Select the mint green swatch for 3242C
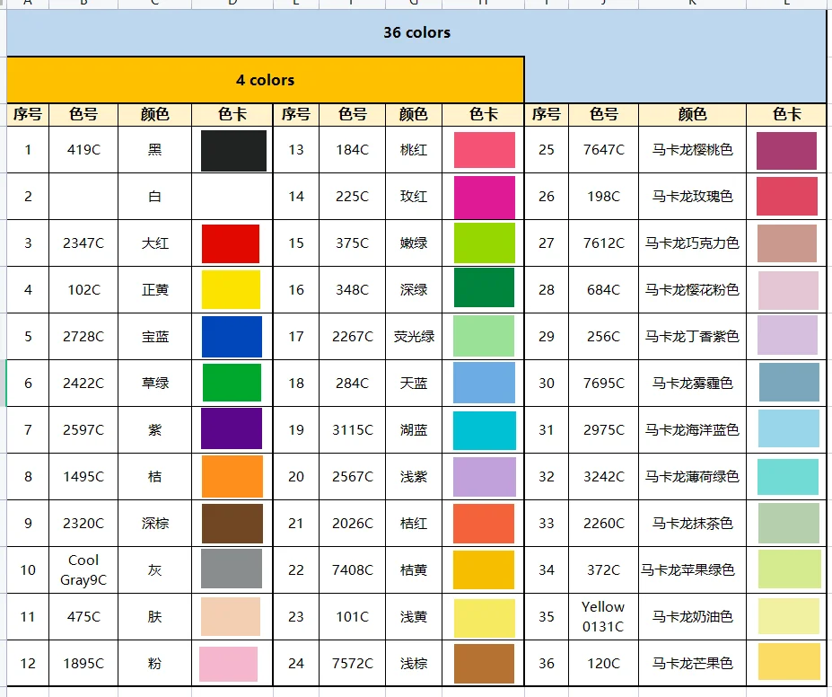 point(789,477)
